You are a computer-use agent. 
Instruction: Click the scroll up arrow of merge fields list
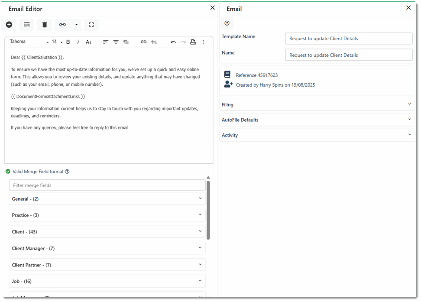[x=208, y=178]
